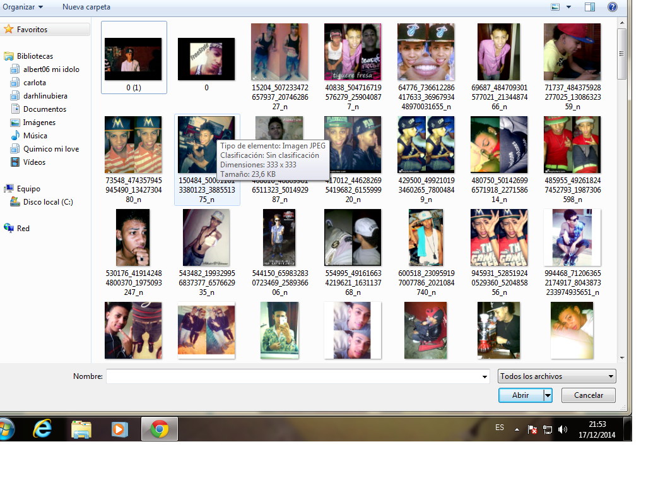This screenshot has width=646, height=485.
Task: Click the change view icon
Action: (x=555, y=7)
